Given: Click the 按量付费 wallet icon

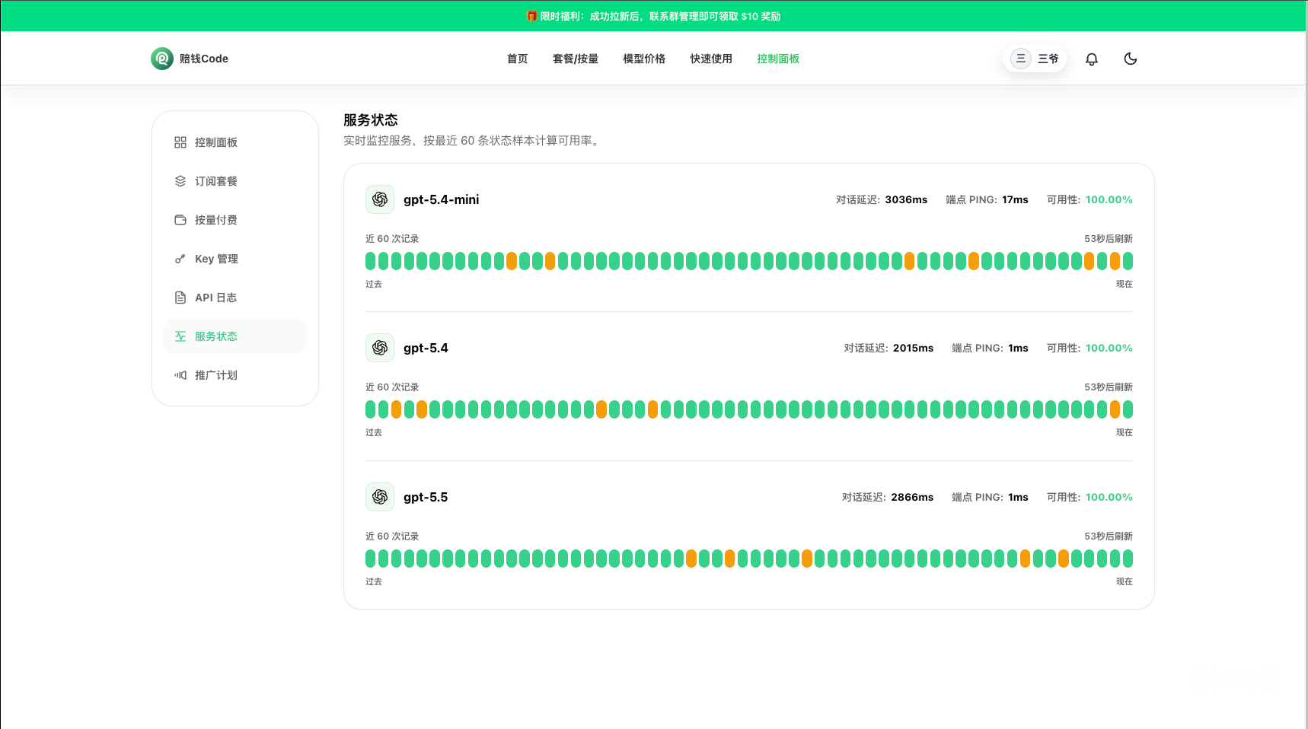Looking at the screenshot, I should pos(180,220).
